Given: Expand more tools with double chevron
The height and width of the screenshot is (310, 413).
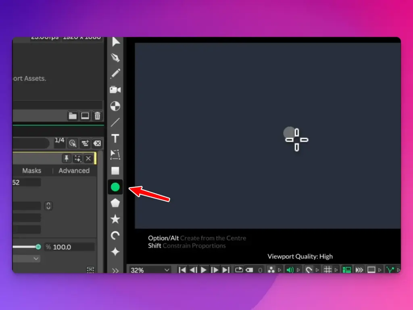Looking at the screenshot, I should (115, 270).
